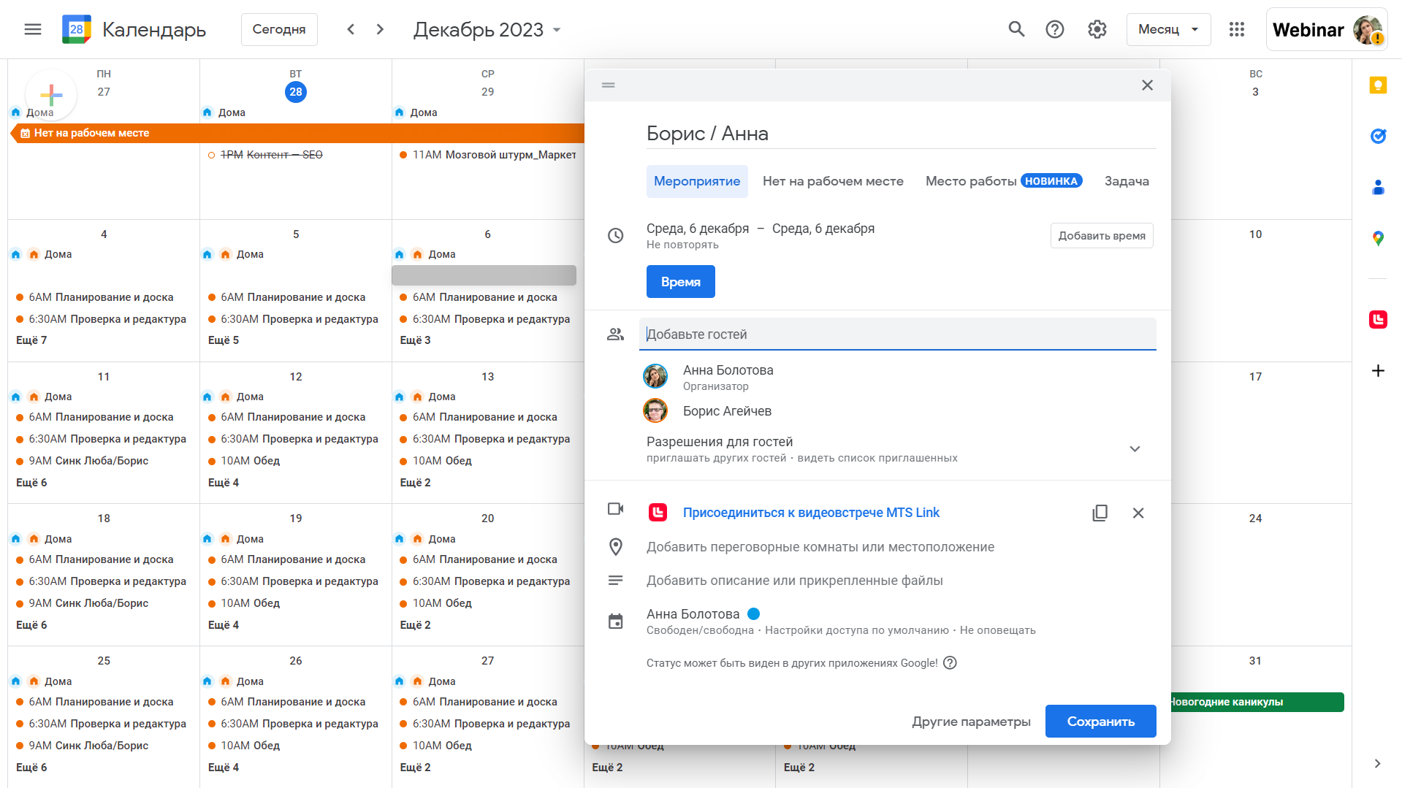1402x788 pixels.
Task: Open Google Maps side panel icon
Action: coord(1378,238)
